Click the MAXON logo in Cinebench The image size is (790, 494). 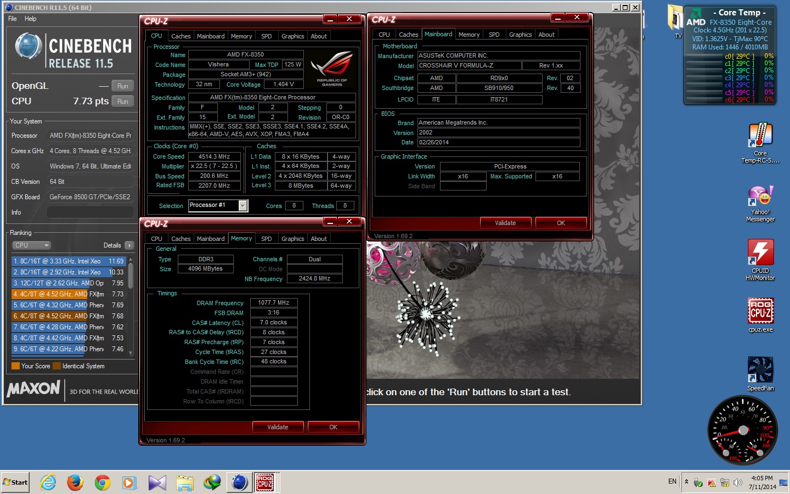pos(33,389)
